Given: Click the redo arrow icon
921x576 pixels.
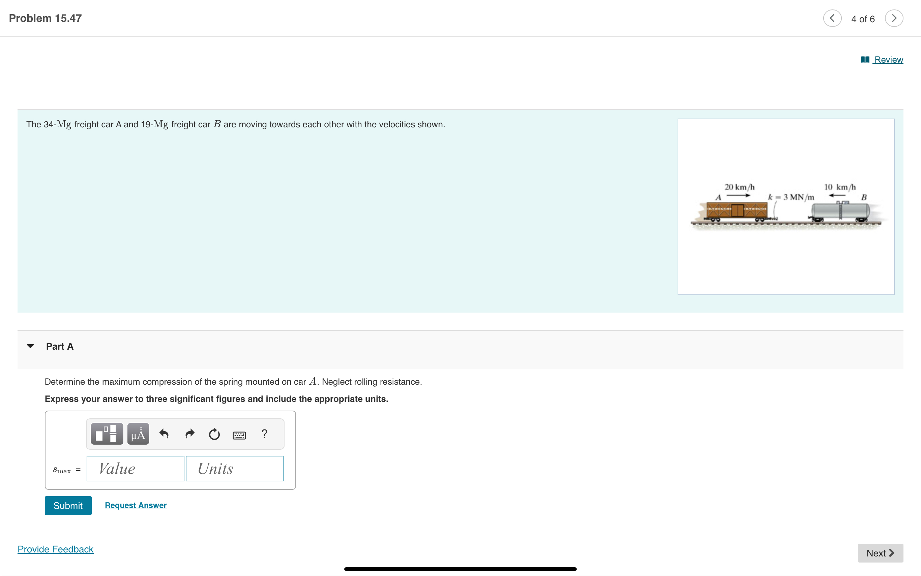Looking at the screenshot, I should 189,434.
